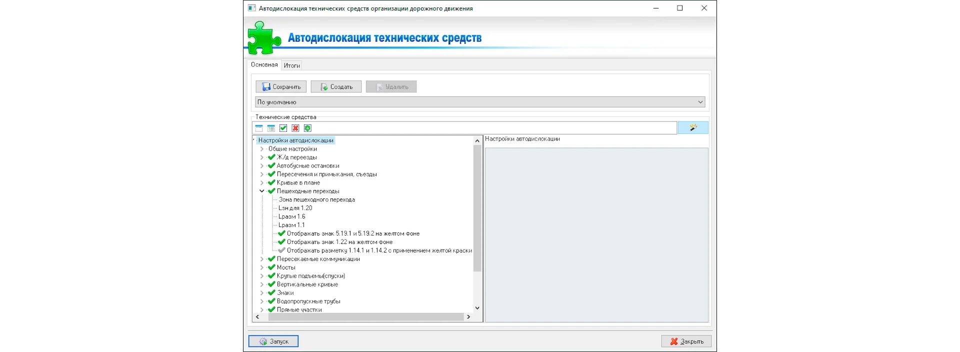
Task: Click the Сохранить button with floppy disk icon
Action: pos(281,87)
